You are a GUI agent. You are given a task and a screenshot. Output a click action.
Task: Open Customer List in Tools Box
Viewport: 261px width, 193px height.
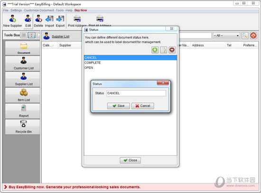(x=22, y=64)
